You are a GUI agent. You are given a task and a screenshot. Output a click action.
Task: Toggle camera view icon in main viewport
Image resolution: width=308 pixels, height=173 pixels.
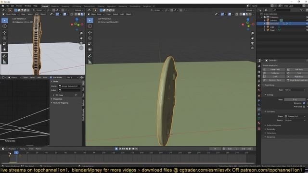point(252,43)
